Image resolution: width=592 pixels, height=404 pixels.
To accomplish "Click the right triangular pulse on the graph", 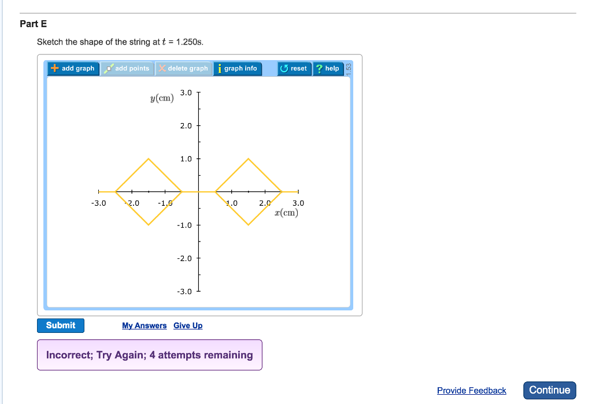I will 247,173.
